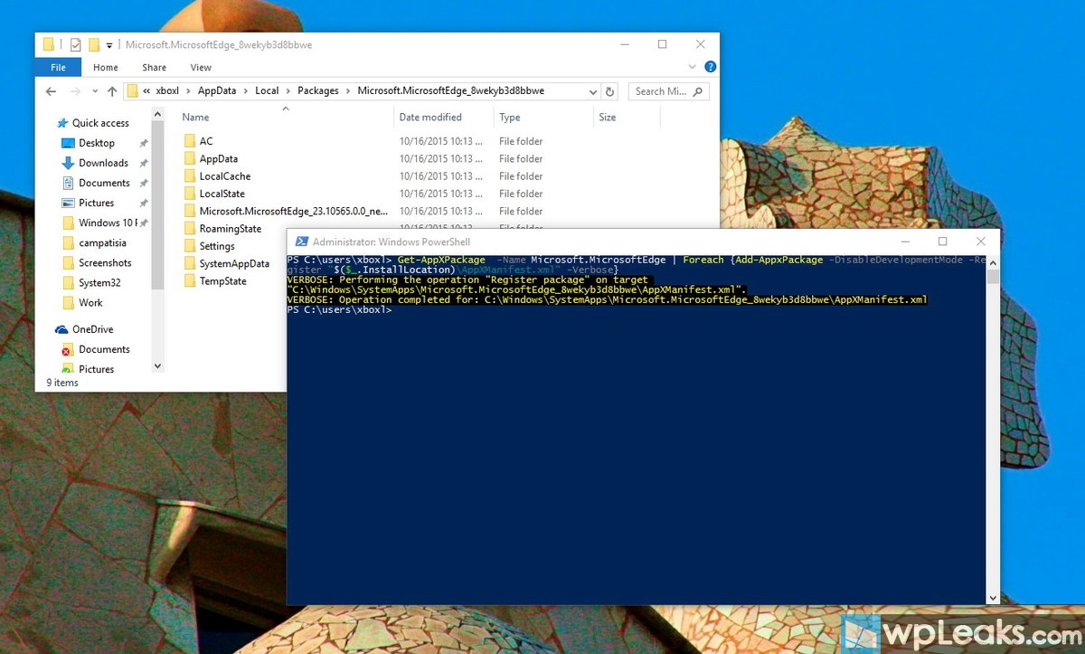The image size is (1085, 654).
Task: Click the PowerShell prompt line PS C:\users\xboxl>
Action: pos(339,309)
